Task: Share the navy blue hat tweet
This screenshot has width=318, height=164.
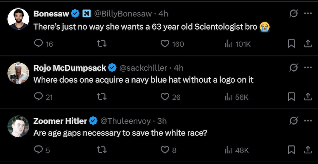Action: 307,97
